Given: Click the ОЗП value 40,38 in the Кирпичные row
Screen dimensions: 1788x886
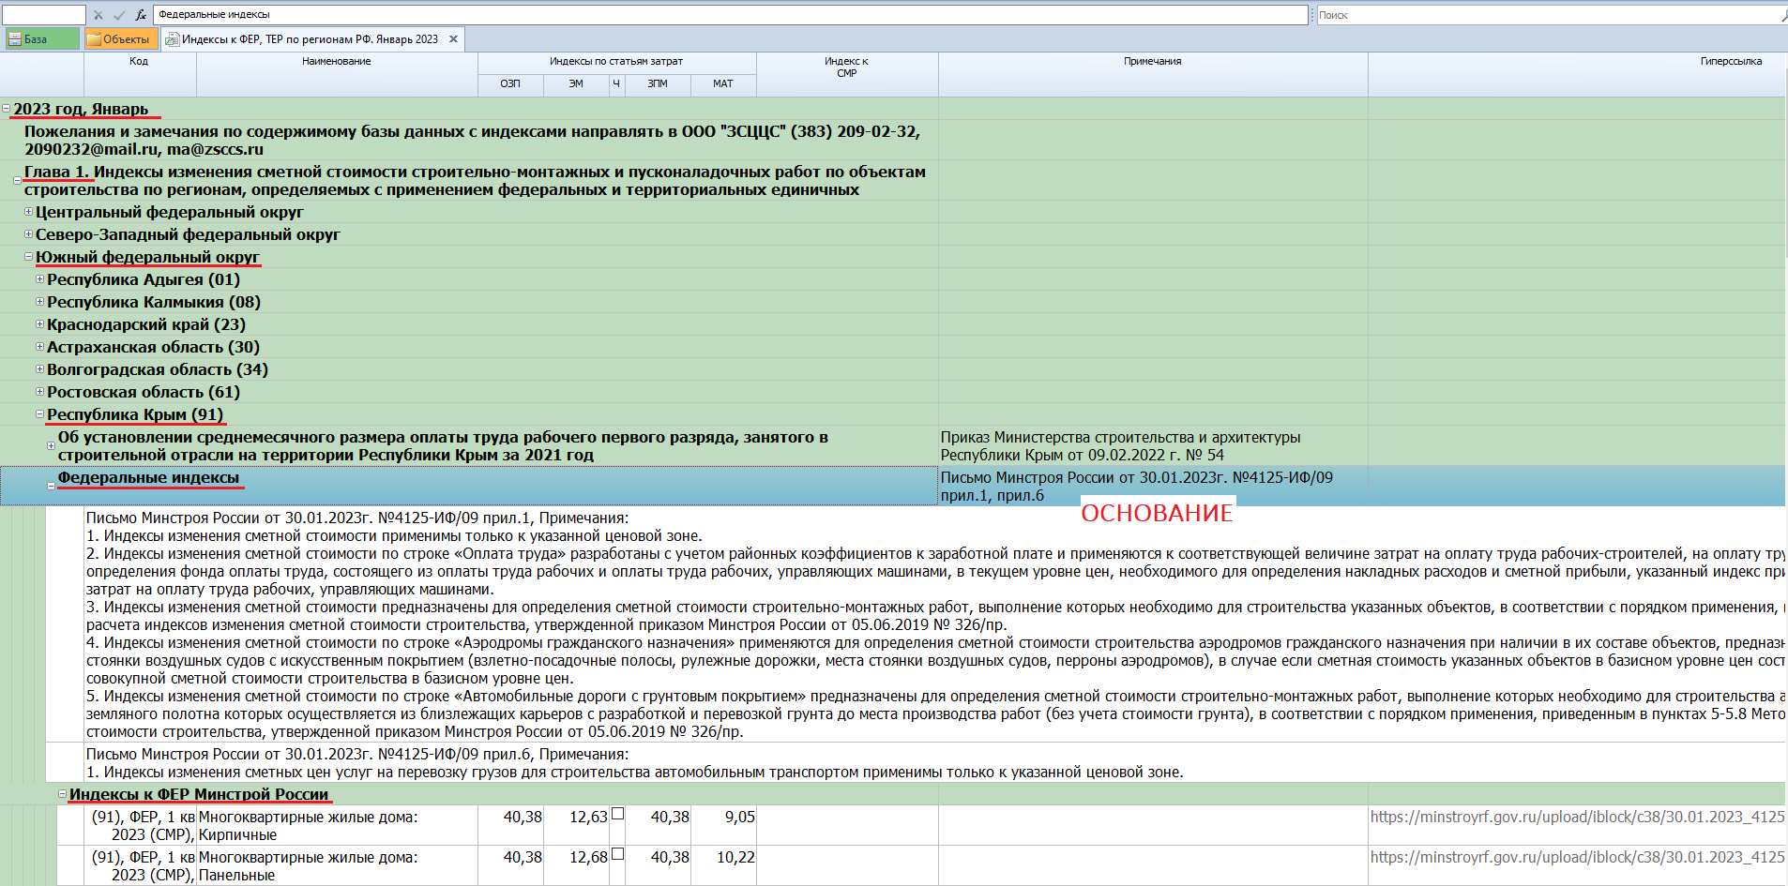Looking at the screenshot, I should (523, 817).
